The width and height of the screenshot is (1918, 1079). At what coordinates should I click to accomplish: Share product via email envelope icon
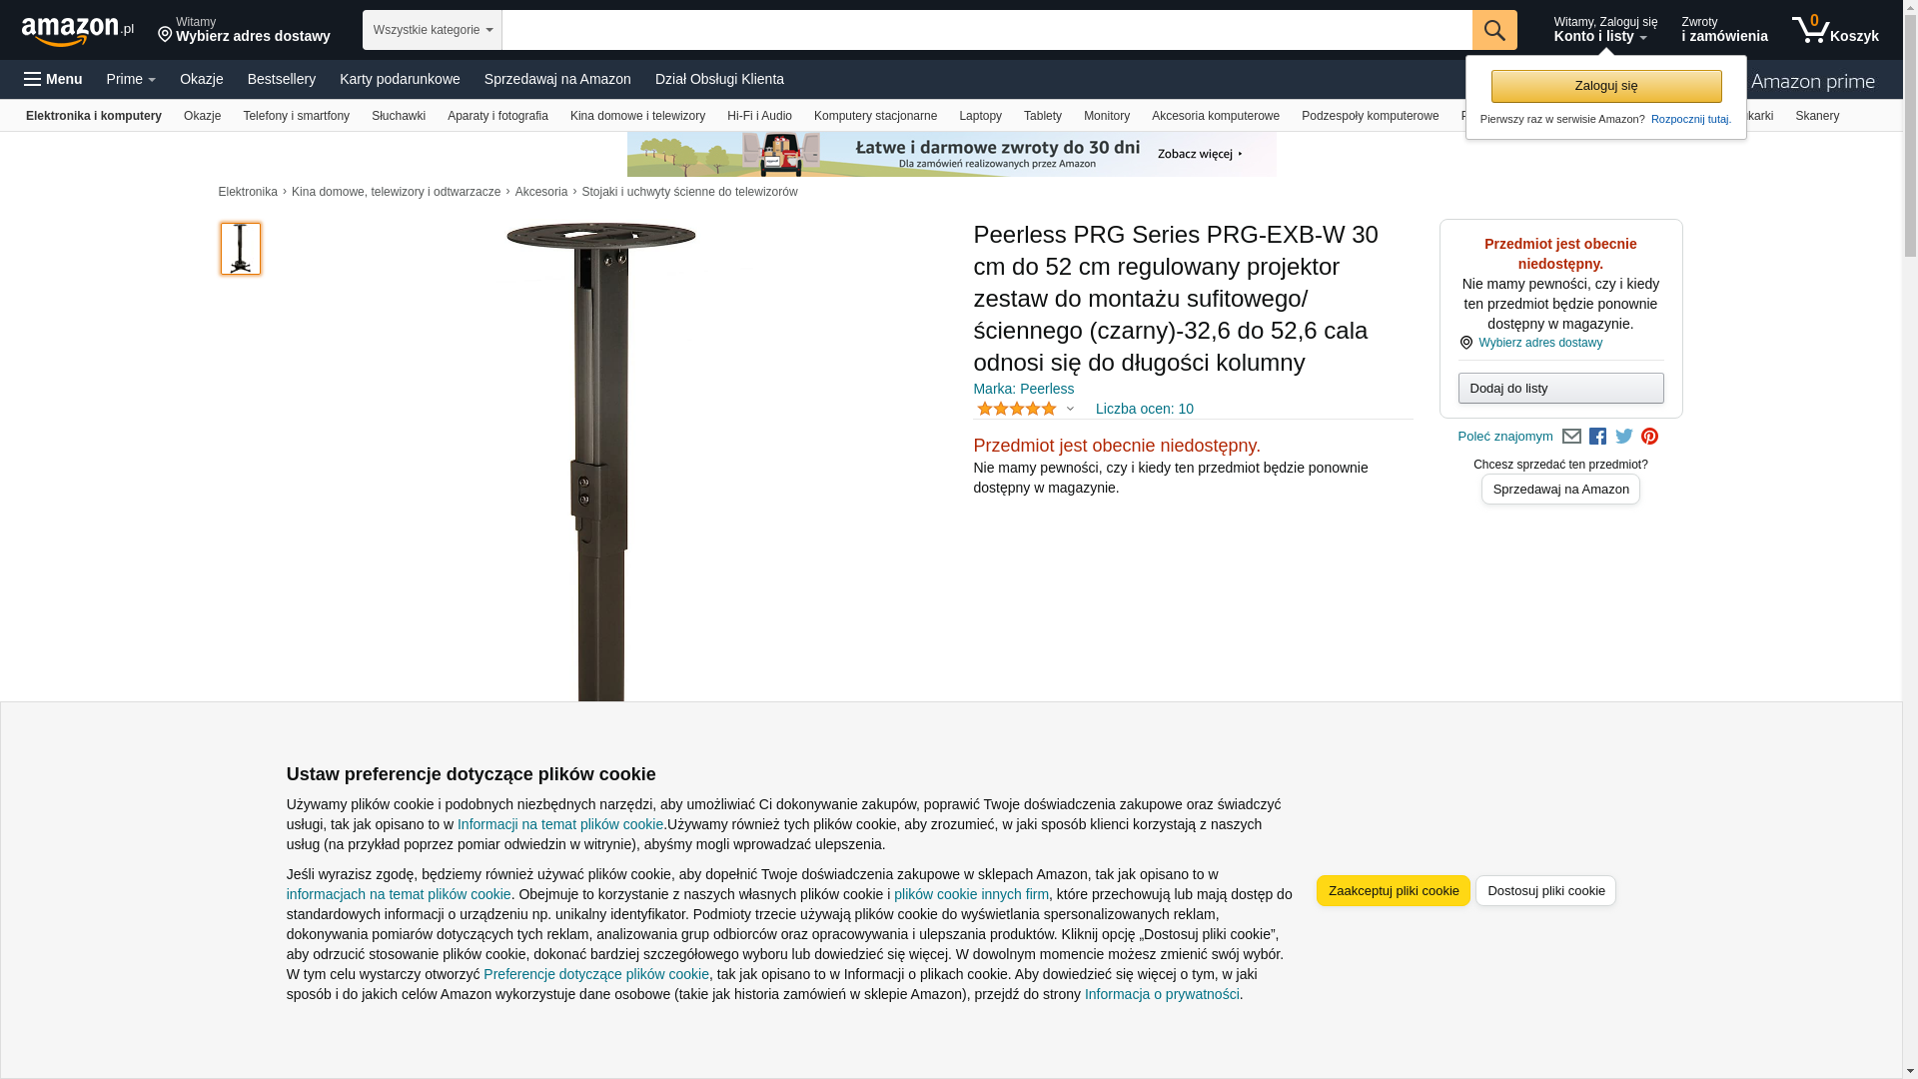[x=1571, y=437]
